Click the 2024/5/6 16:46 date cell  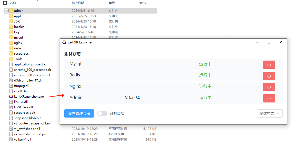click(83, 32)
